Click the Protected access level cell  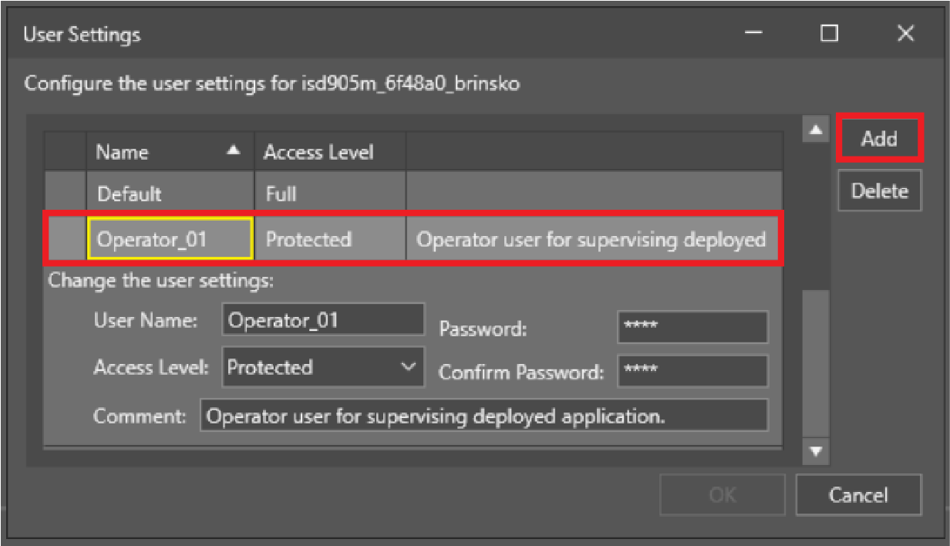tap(329, 239)
